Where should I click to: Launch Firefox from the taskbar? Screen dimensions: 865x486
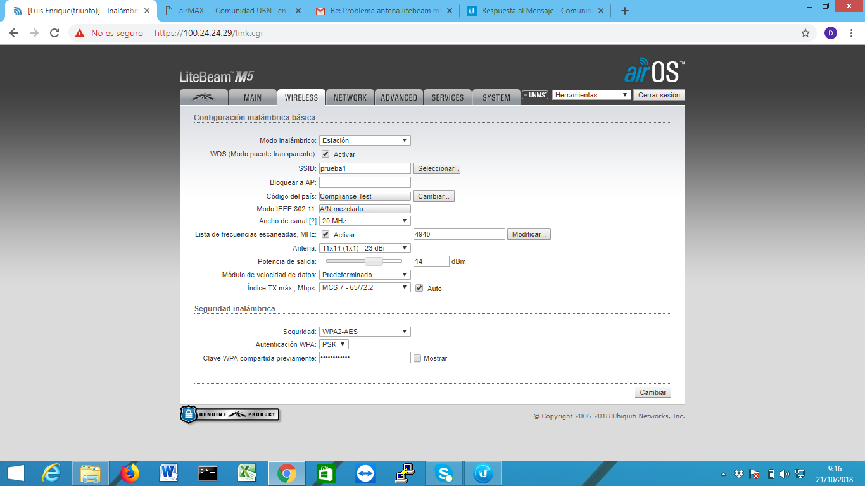[x=130, y=473]
